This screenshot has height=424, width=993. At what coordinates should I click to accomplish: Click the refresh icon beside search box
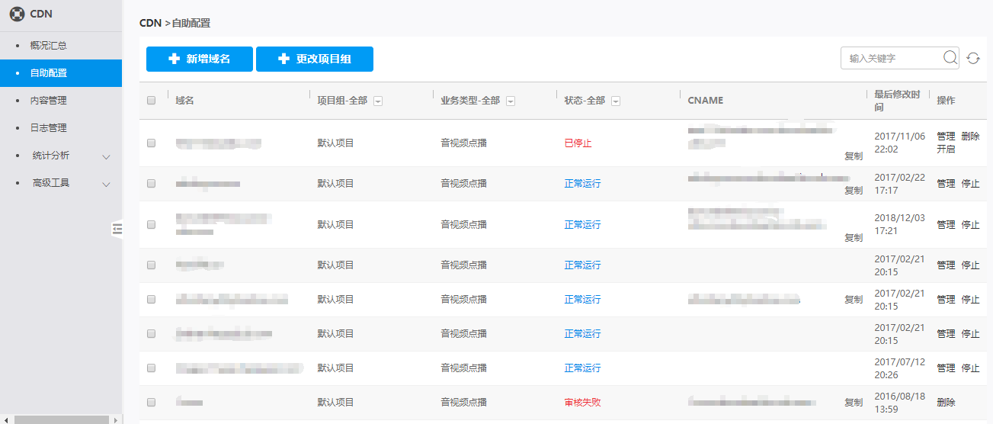[x=973, y=59]
